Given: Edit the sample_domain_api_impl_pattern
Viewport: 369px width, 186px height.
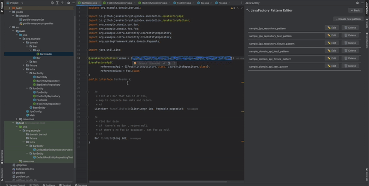Looking at the screenshot, I should pos(332,51).
